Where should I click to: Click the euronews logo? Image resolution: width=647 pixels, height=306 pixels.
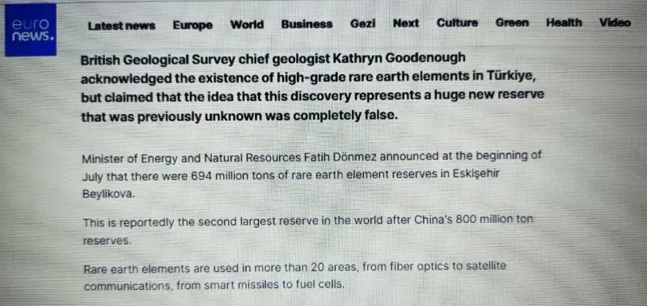31,30
